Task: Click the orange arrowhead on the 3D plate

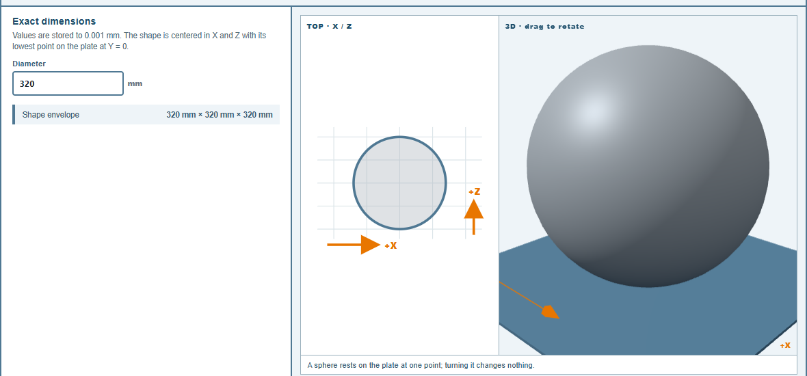Action: click(x=550, y=312)
